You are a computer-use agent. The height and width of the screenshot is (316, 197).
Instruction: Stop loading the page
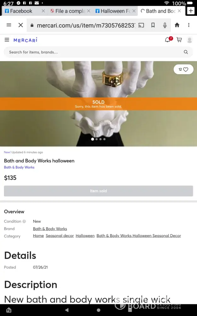[x=20, y=25]
